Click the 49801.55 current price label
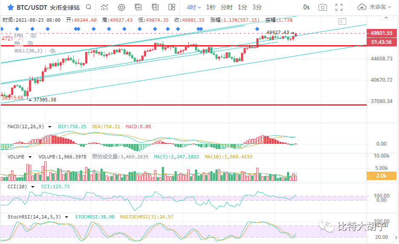 (x=381, y=33)
